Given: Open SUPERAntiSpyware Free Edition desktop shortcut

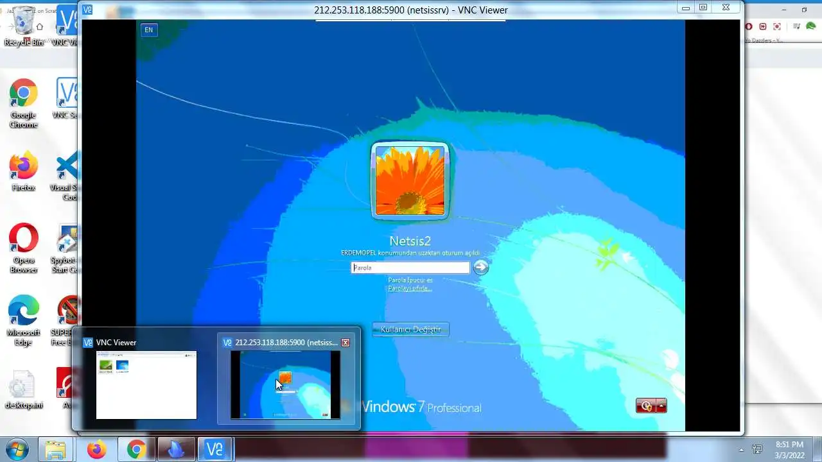Looking at the screenshot, I should (66, 321).
